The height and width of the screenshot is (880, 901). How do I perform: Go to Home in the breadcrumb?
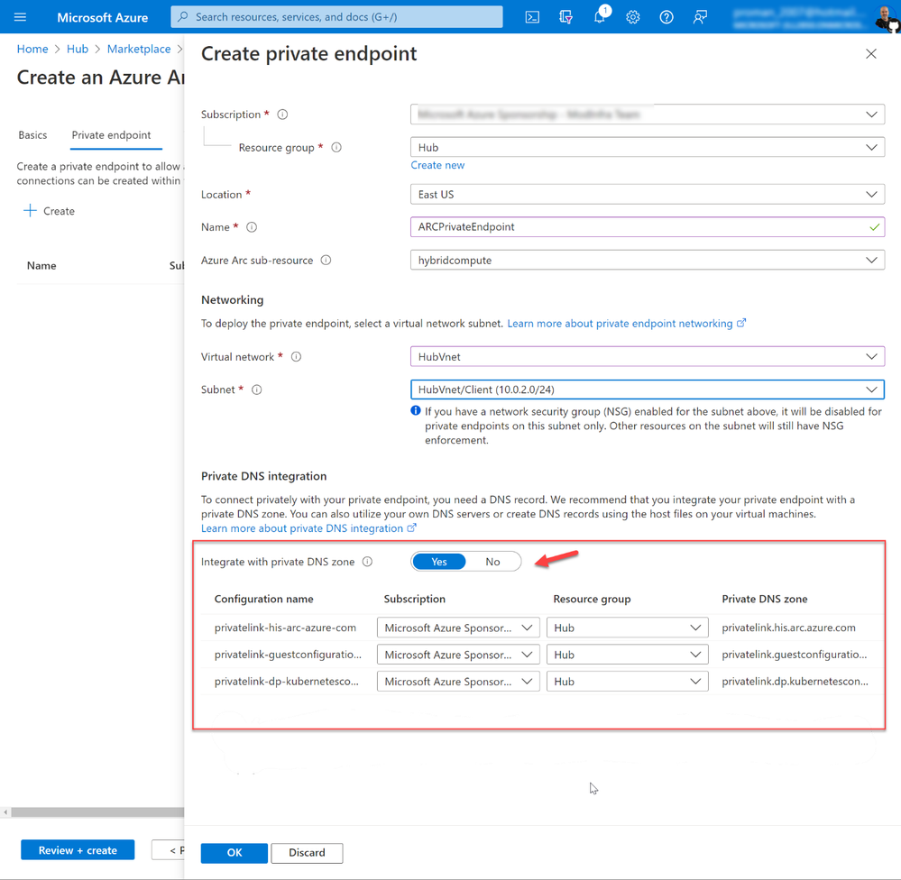coord(32,49)
